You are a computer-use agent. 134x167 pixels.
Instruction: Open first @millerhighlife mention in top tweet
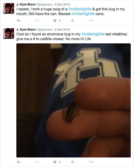tap(80, 9)
